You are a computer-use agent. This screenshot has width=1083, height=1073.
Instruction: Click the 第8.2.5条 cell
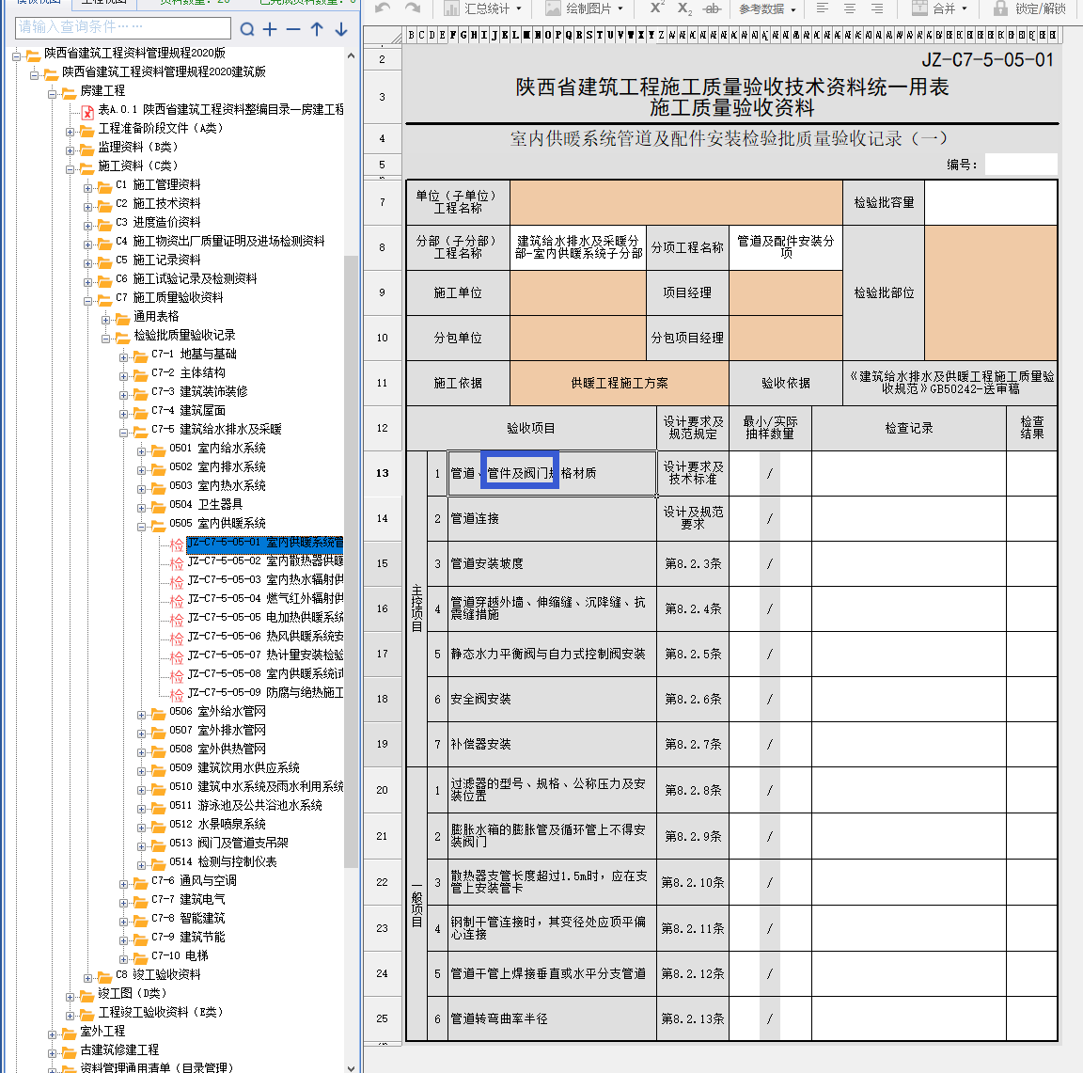pyautogui.click(x=693, y=655)
